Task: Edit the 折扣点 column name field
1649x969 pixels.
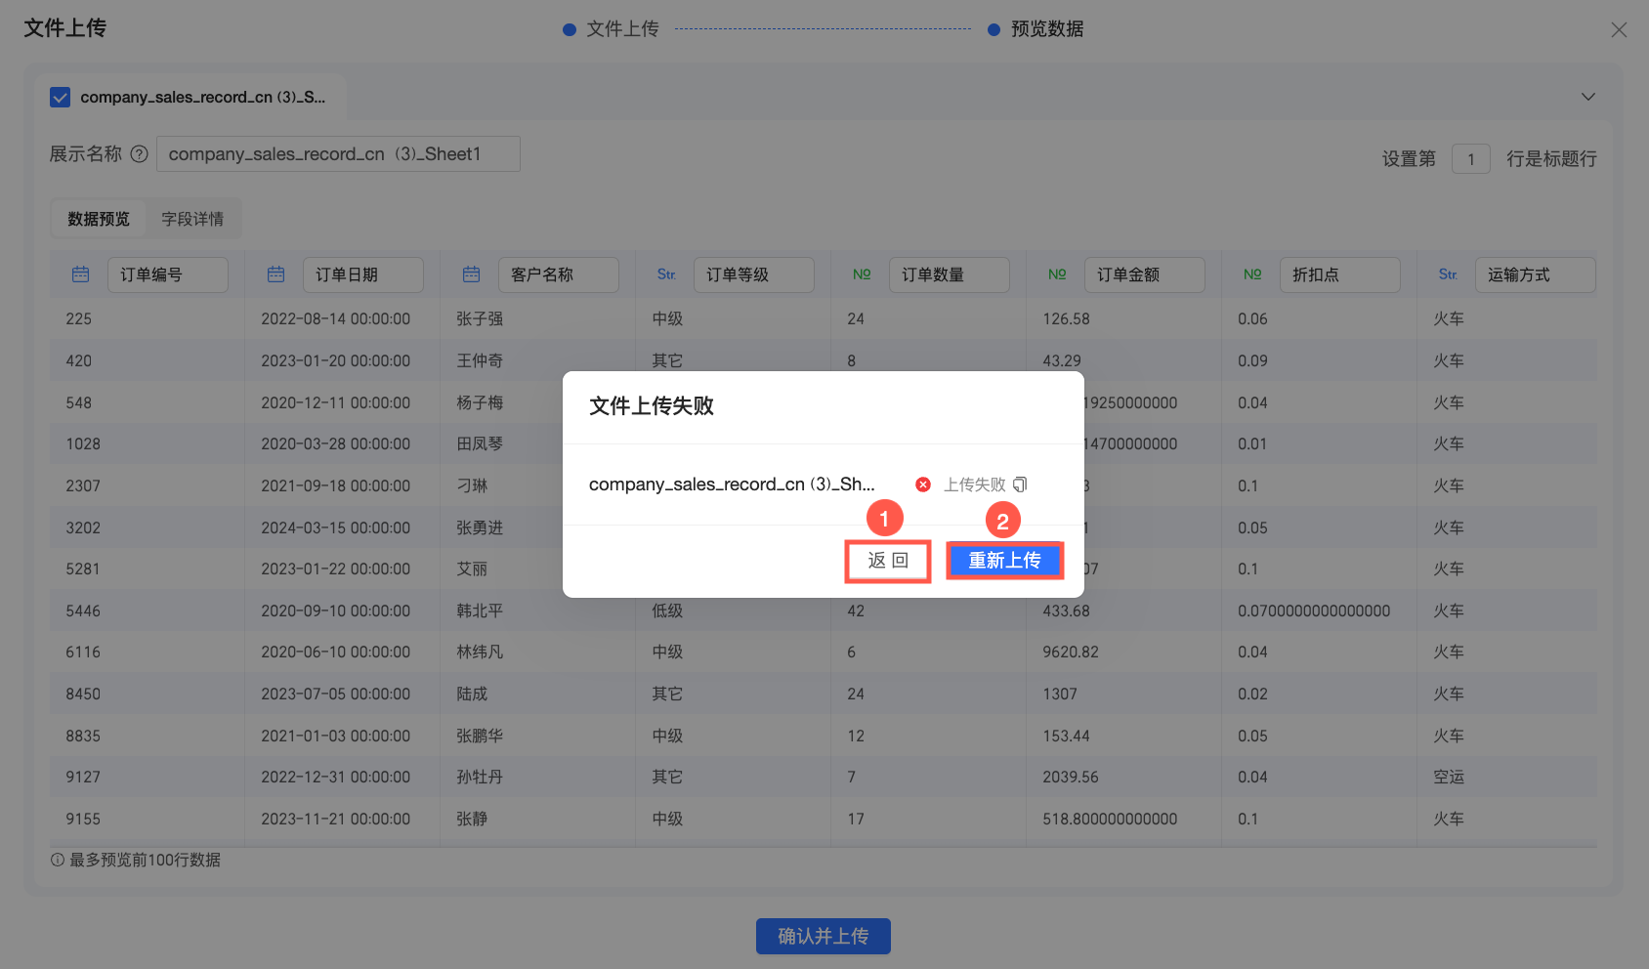Action: click(1340, 274)
